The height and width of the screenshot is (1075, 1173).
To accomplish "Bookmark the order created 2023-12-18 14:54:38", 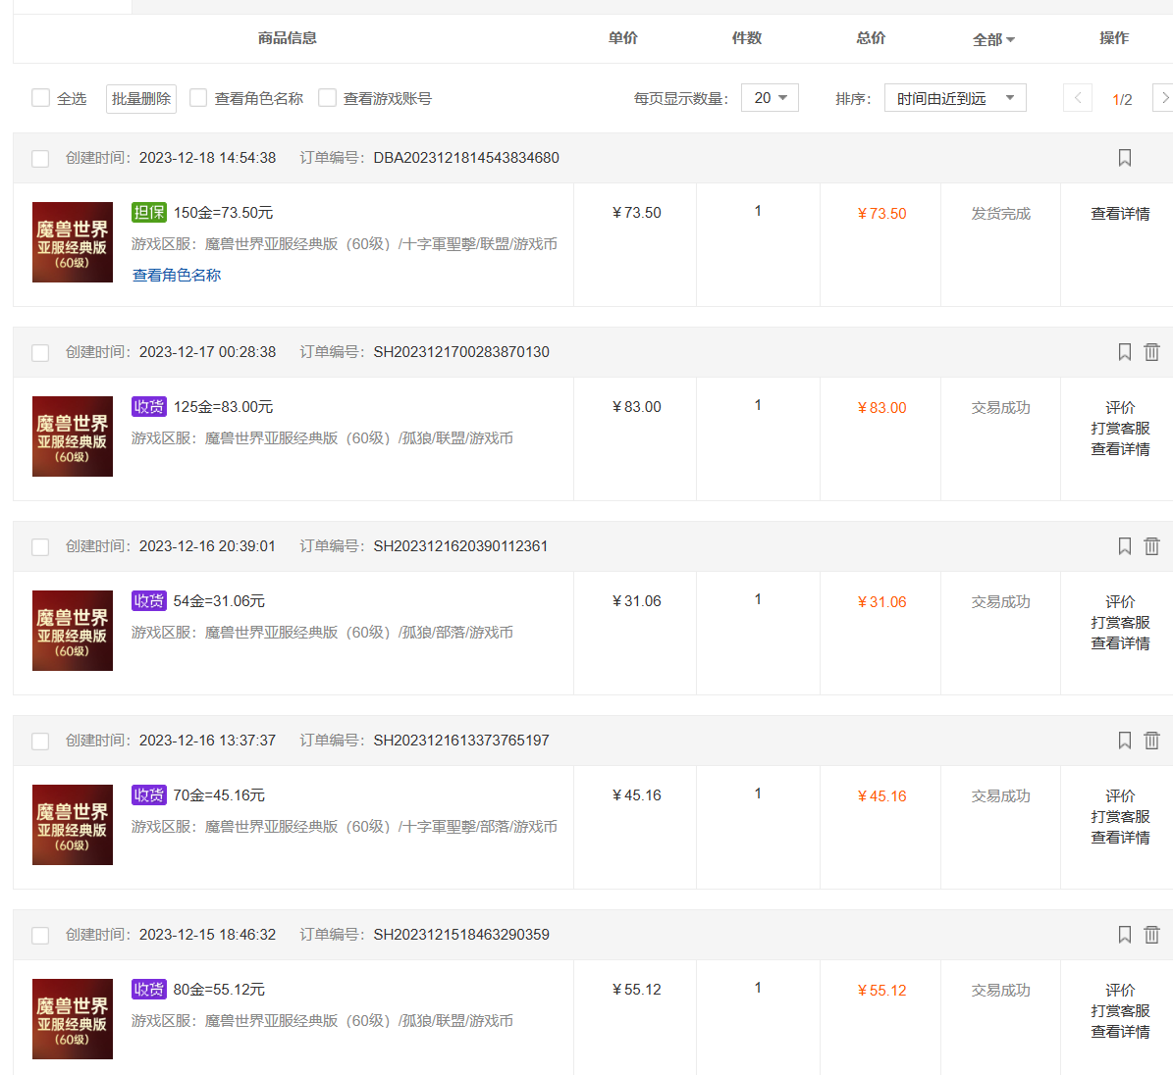I will [x=1124, y=157].
